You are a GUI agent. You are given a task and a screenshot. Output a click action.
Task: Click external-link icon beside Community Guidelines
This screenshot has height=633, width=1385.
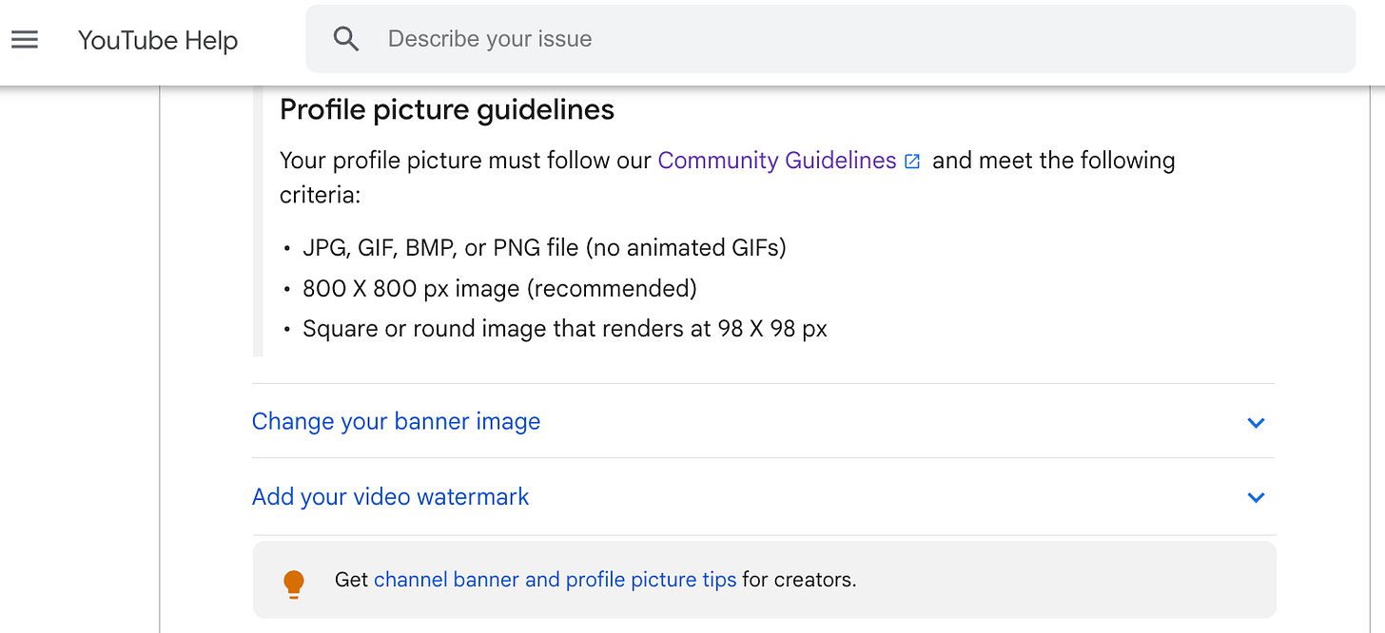click(x=912, y=162)
